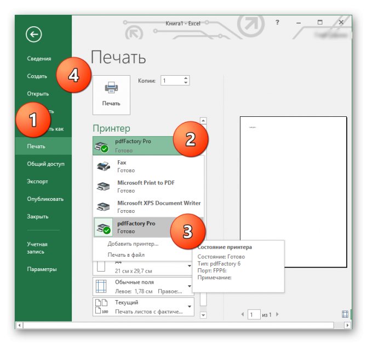
Task: Open the Сведения menu item
Action: coord(39,59)
